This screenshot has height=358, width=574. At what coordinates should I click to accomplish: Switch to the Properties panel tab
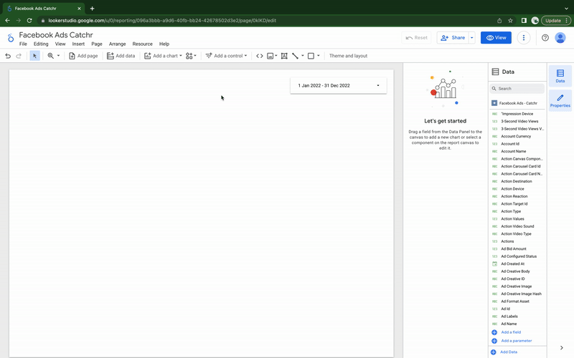[560, 100]
